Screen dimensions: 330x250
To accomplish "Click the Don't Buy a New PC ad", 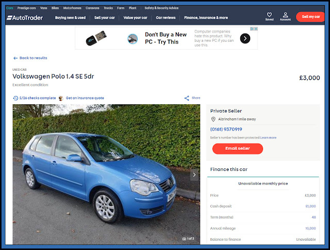I will (166, 38).
